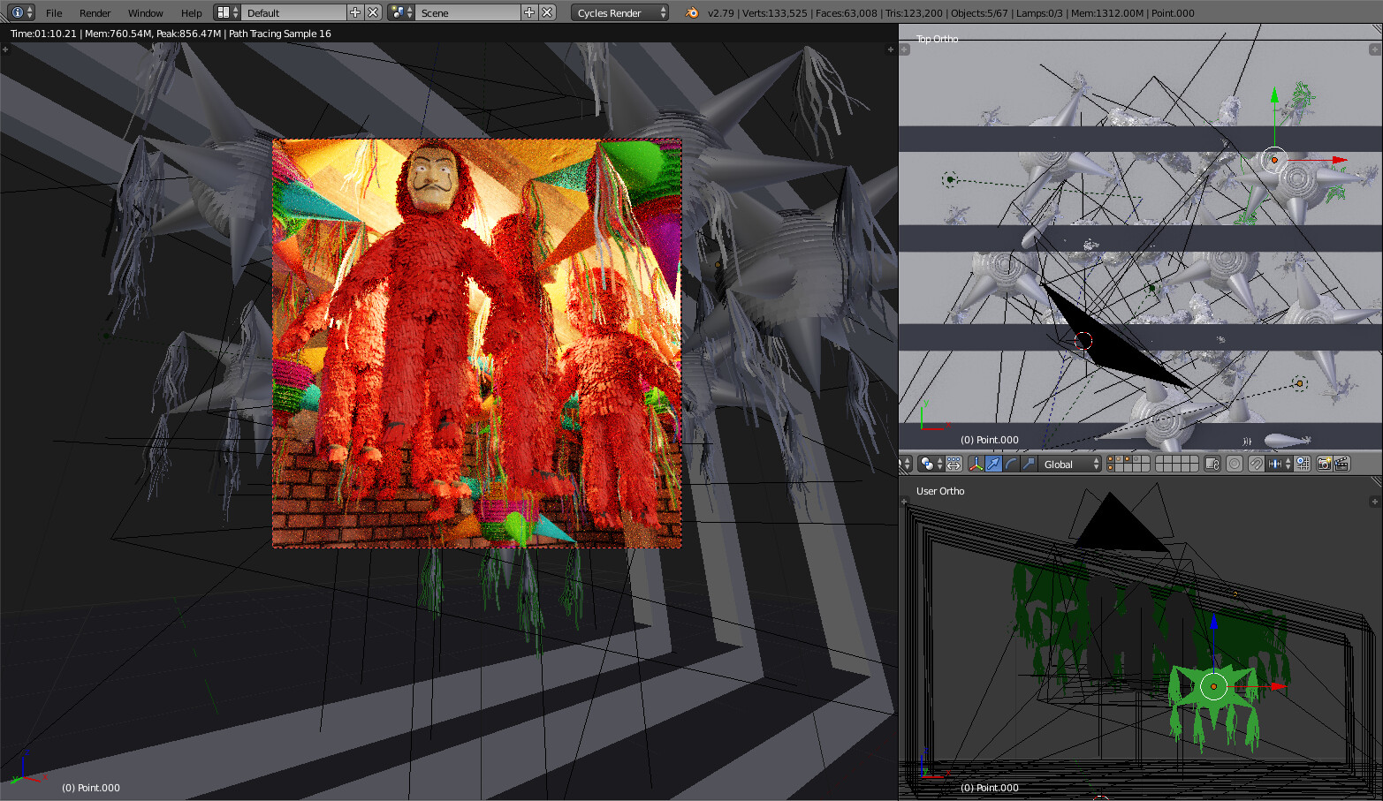1383x801 pixels.
Task: Click the pivot point manipulate-center-points icon
Action: 954,464
